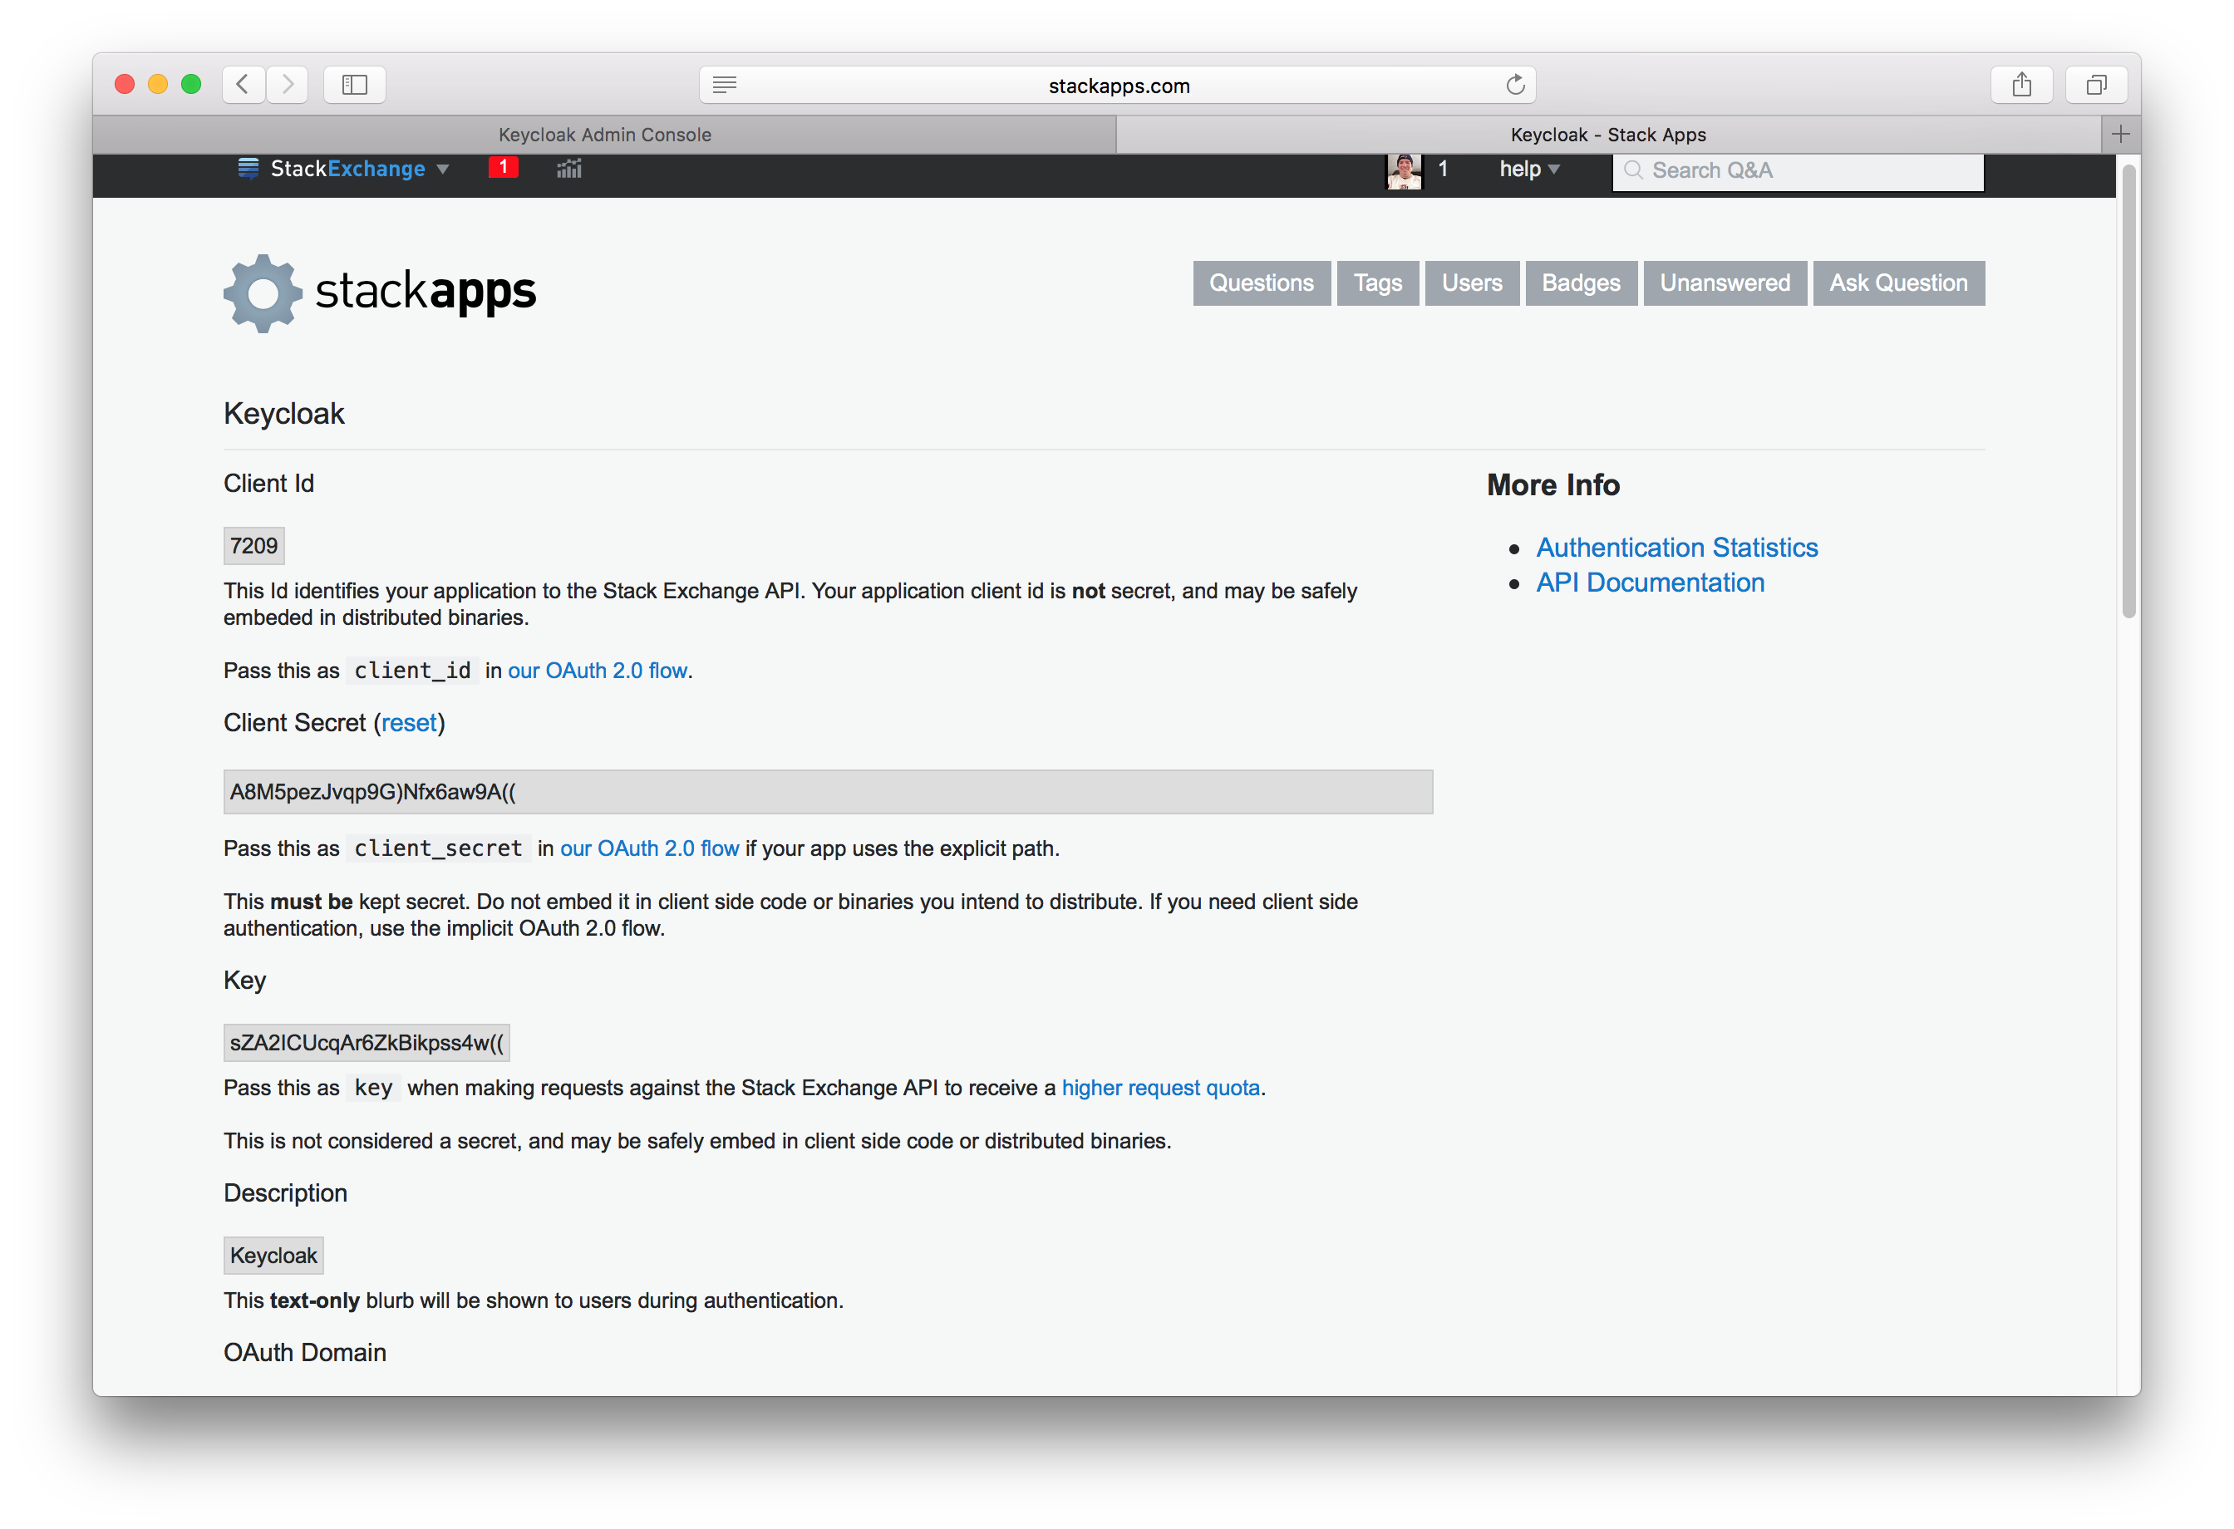The width and height of the screenshot is (2234, 1529).
Task: Click the Unanswered filter tab
Action: tap(1725, 282)
